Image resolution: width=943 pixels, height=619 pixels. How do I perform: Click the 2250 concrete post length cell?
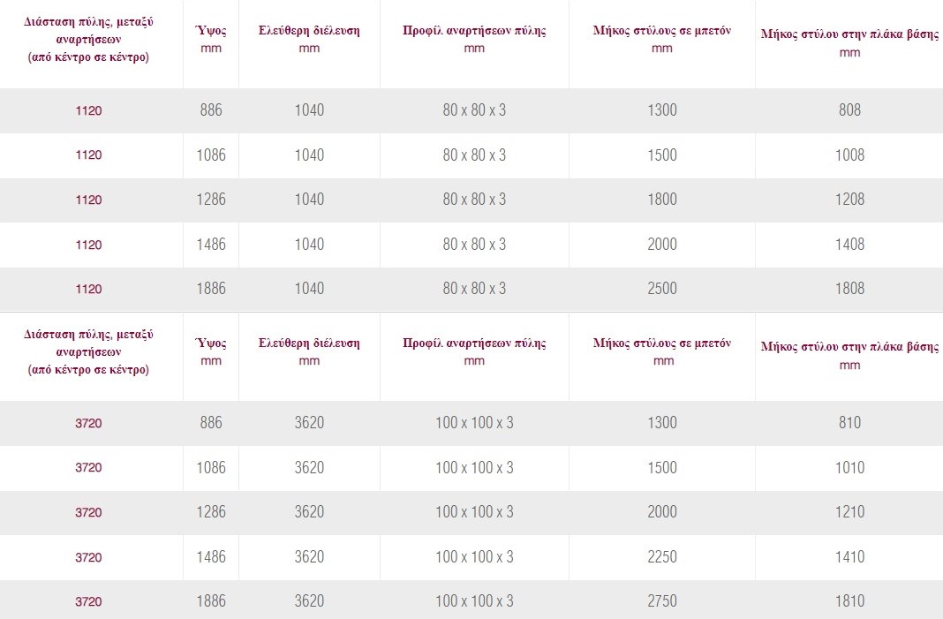[x=662, y=557]
